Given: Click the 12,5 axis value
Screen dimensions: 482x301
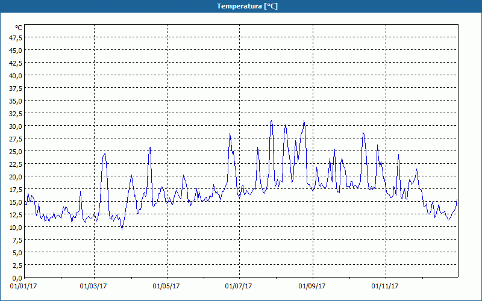Looking at the screenshot, I should 16,215.
